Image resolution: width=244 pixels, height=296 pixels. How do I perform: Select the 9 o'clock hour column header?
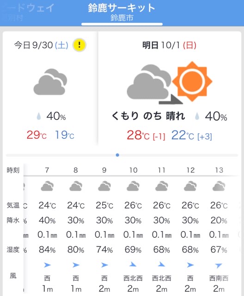point(104,170)
